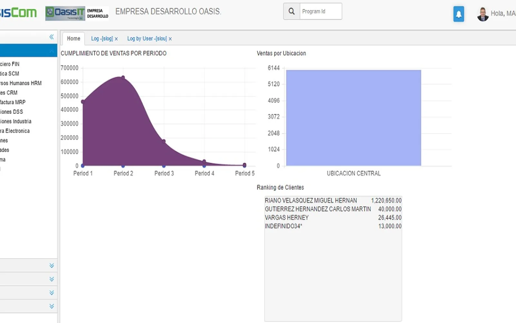Screen dimensions: 516x323
Task: Click the 1,220,650.00 amount value
Action: (386, 201)
